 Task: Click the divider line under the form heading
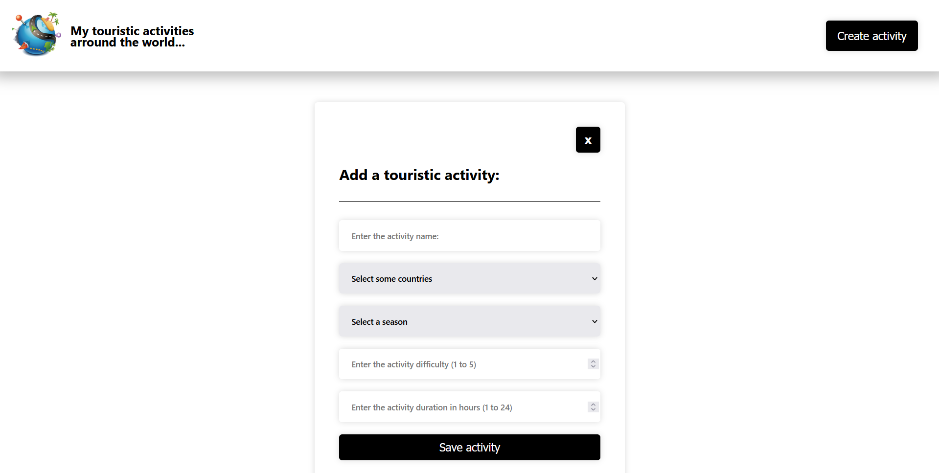click(x=469, y=201)
